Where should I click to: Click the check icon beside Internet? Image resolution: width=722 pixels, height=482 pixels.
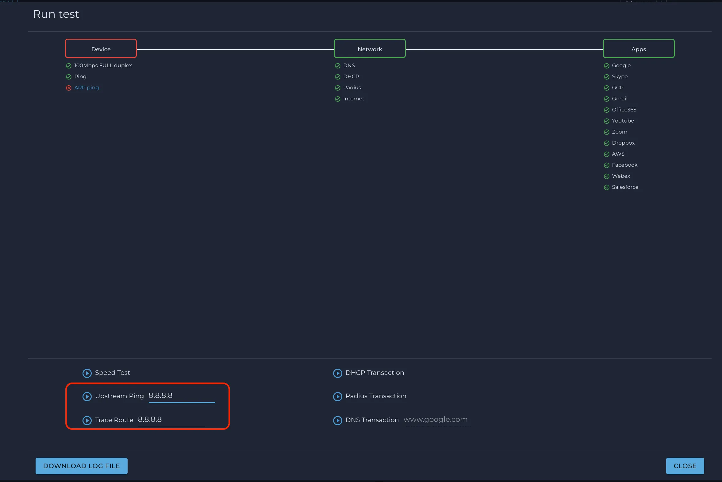coord(337,99)
